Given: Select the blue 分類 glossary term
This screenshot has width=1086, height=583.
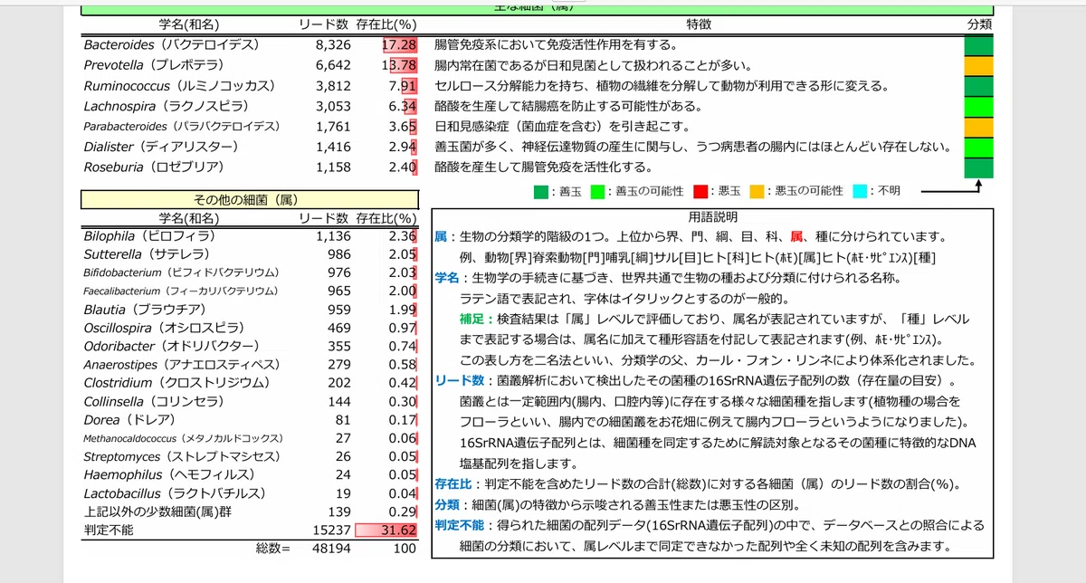Looking at the screenshot, I should click(x=447, y=504).
